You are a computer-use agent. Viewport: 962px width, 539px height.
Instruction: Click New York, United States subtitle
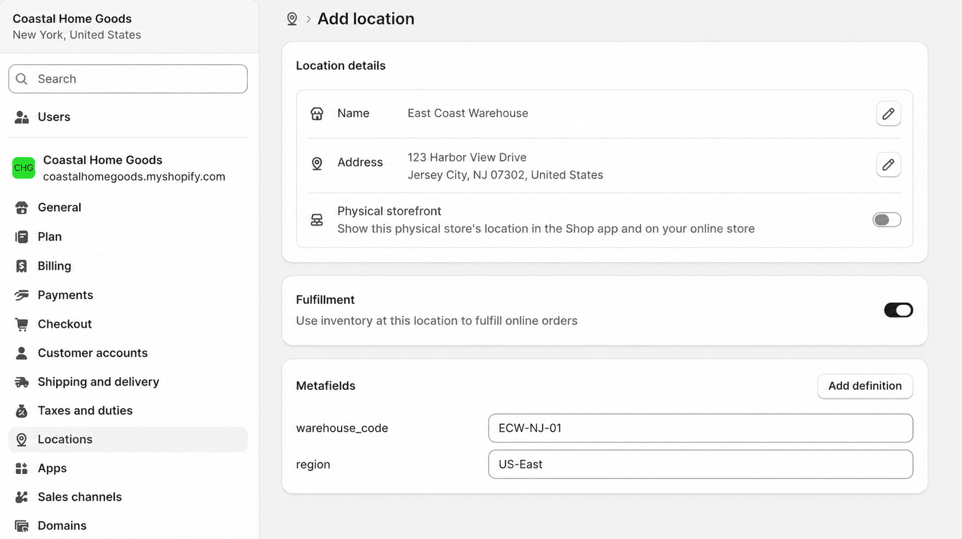[x=76, y=35]
